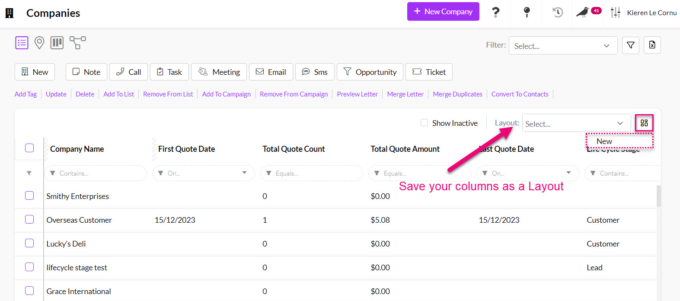The width and height of the screenshot is (680, 301).
Task: Open the Layout Select dropdown
Action: click(576, 124)
